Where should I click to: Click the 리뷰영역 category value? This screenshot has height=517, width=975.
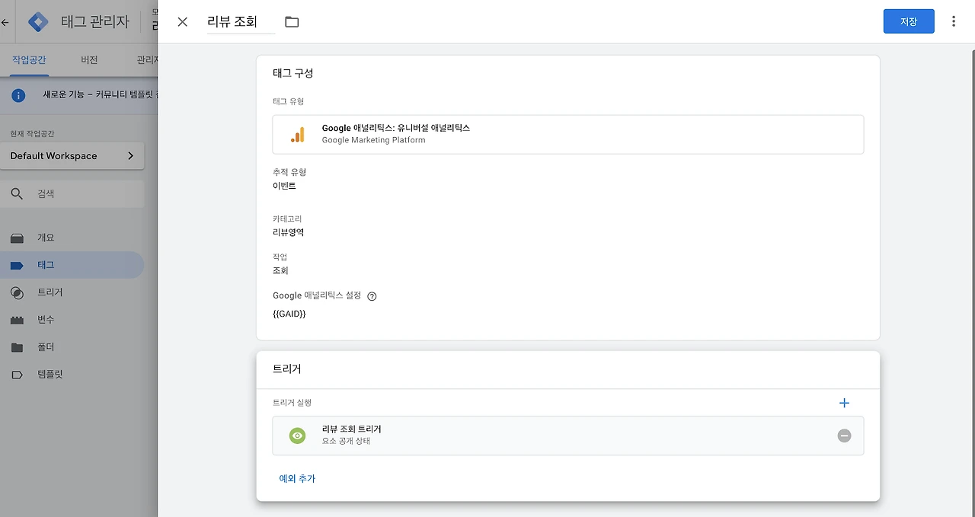click(x=289, y=232)
